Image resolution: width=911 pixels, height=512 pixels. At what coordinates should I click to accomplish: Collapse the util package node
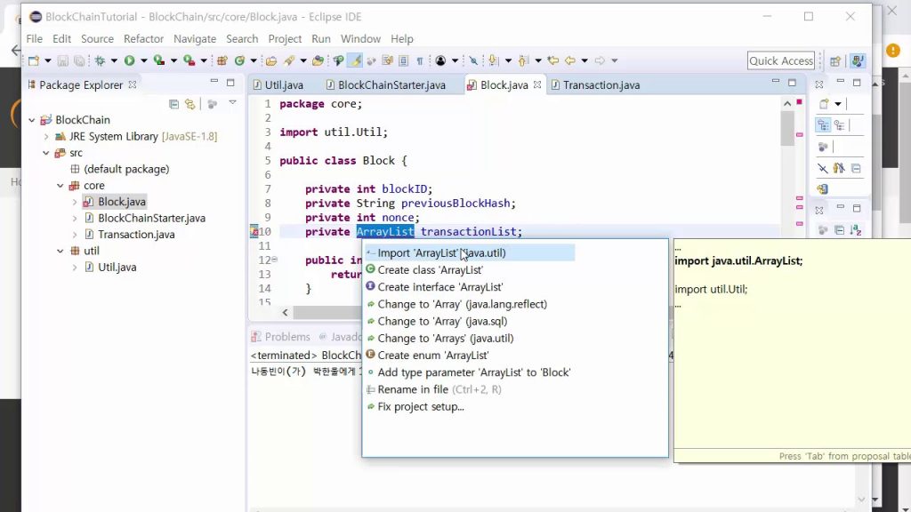coord(60,251)
